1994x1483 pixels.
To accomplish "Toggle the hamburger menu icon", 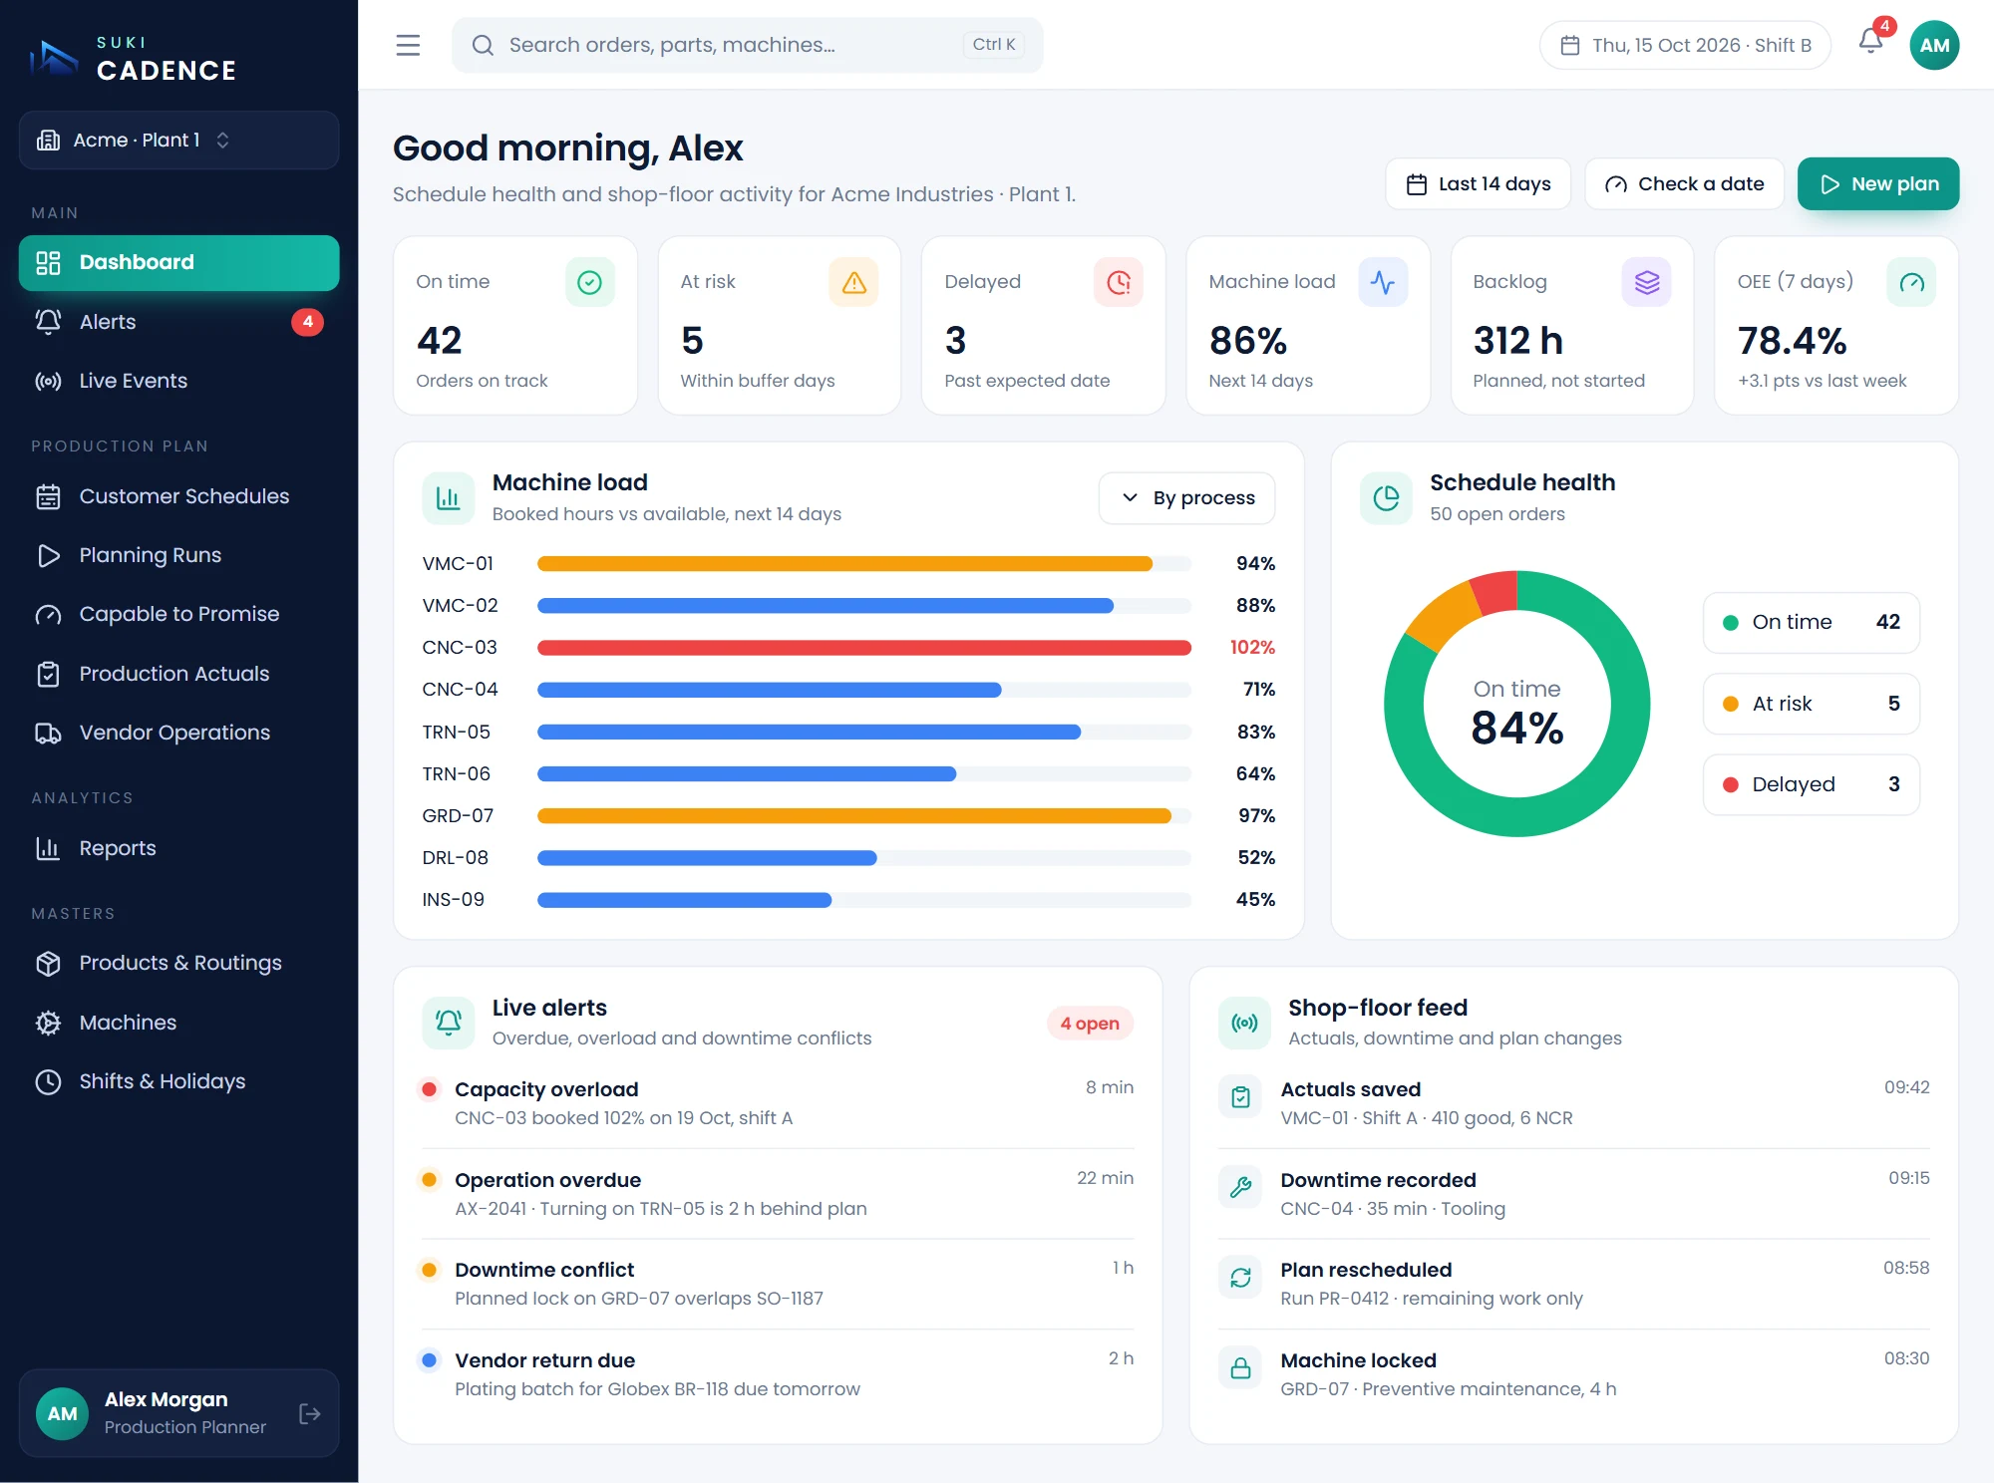I will [x=408, y=45].
